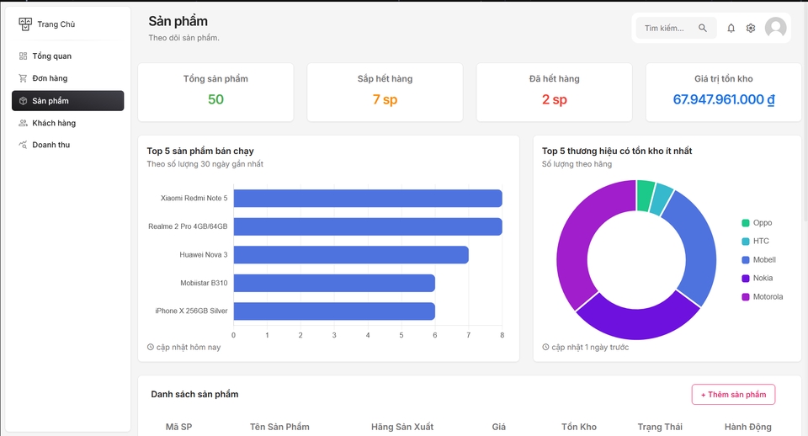
Task: Focus the Tìm kiếm search field
Action: 667,29
